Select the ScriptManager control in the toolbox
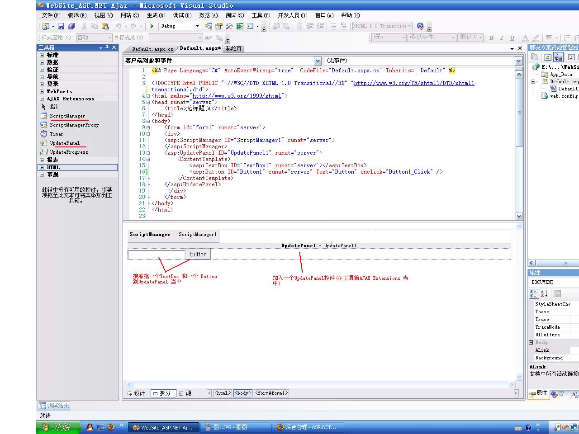Image resolution: width=579 pixels, height=434 pixels. click(x=67, y=116)
